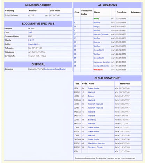145x163 pixels.
Task: Click shed code 6H link
Action: pyautogui.click(x=75, y=26)
